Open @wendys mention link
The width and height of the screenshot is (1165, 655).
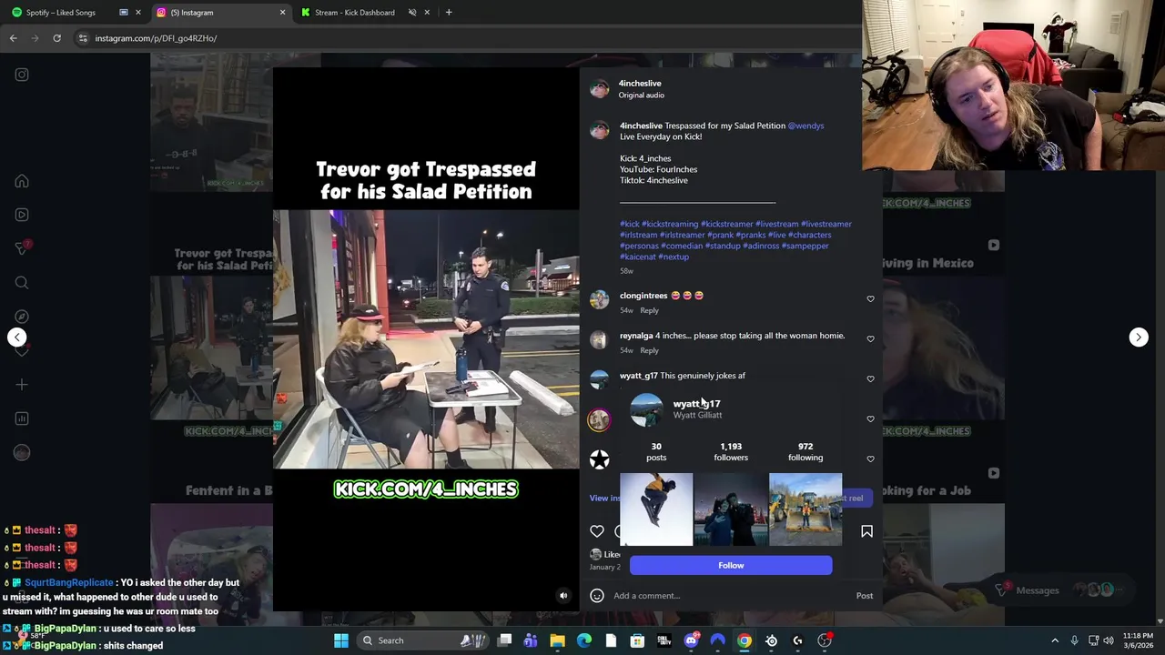click(805, 126)
